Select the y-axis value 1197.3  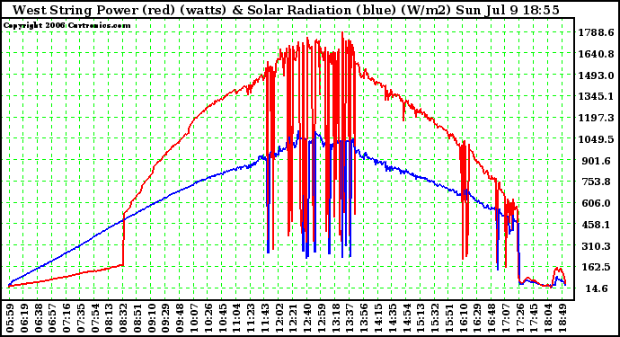click(597, 118)
